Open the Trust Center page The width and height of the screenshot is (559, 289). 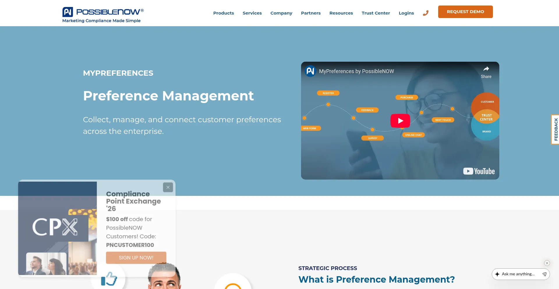click(376, 13)
